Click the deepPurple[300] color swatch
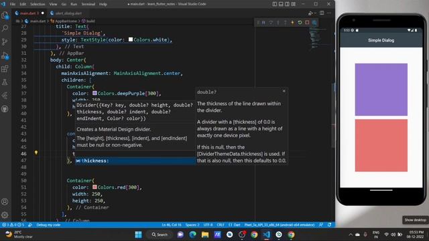The image size is (429, 241). (95, 93)
